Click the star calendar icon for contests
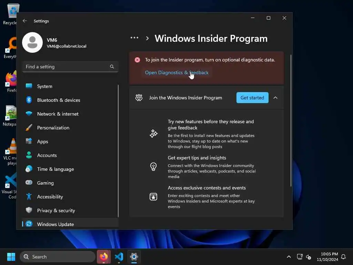The height and width of the screenshot is (265, 353). tap(153, 197)
